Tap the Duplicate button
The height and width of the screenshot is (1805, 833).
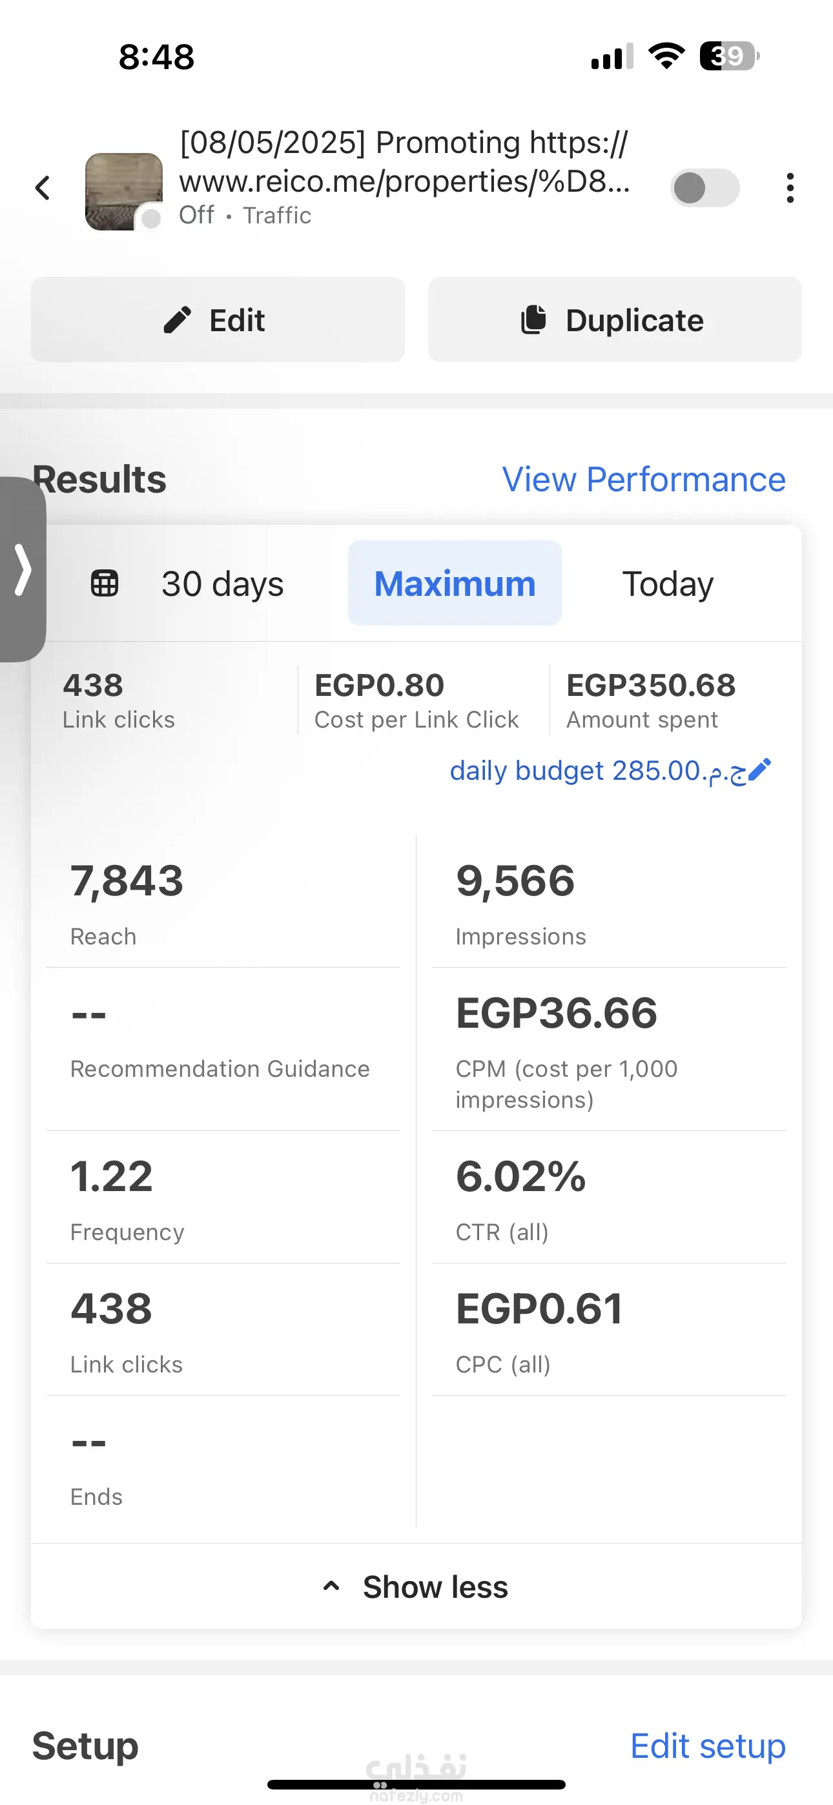[x=615, y=320]
